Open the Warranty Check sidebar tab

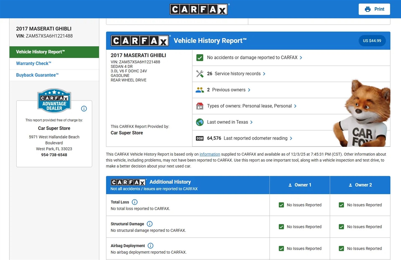click(34, 63)
